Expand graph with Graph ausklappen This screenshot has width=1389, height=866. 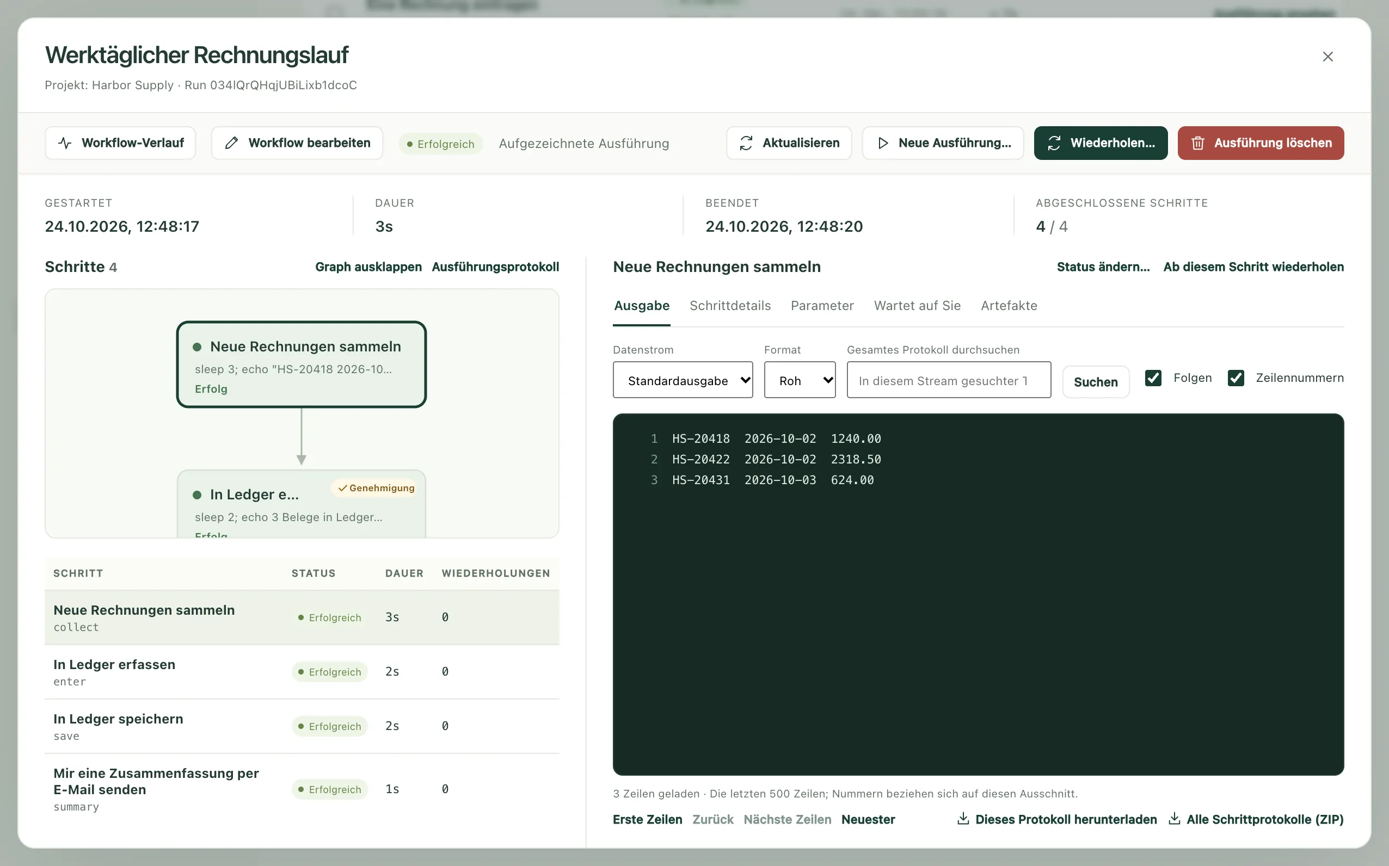tap(368, 267)
